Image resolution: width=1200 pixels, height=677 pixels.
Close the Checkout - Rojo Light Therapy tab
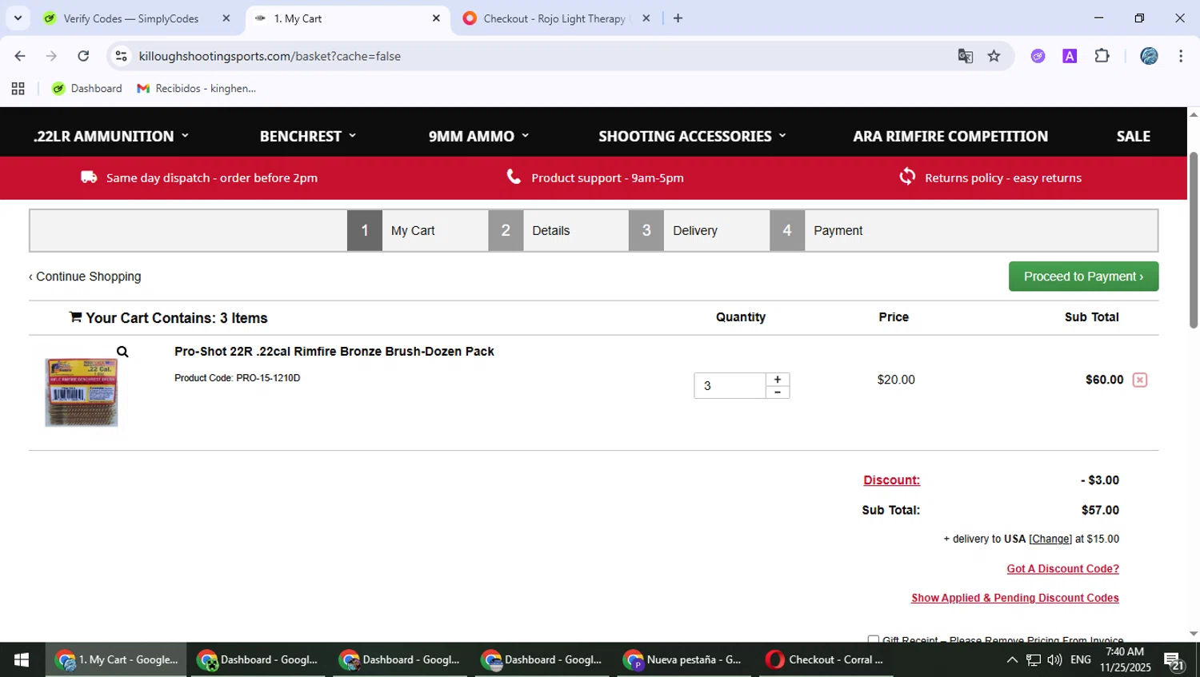click(x=646, y=18)
